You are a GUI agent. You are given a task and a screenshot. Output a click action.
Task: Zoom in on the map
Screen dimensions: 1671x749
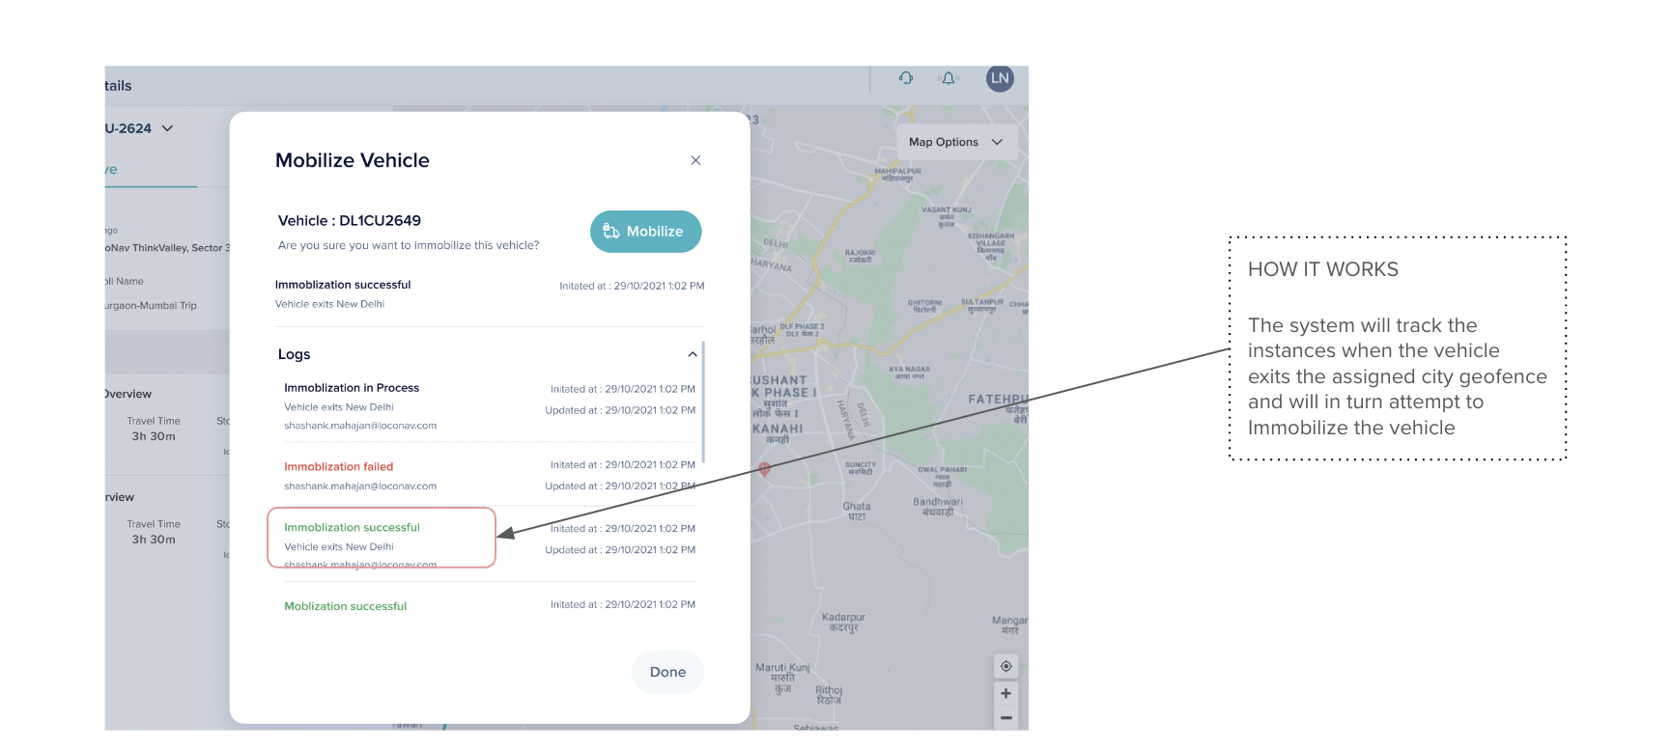pos(1005,693)
